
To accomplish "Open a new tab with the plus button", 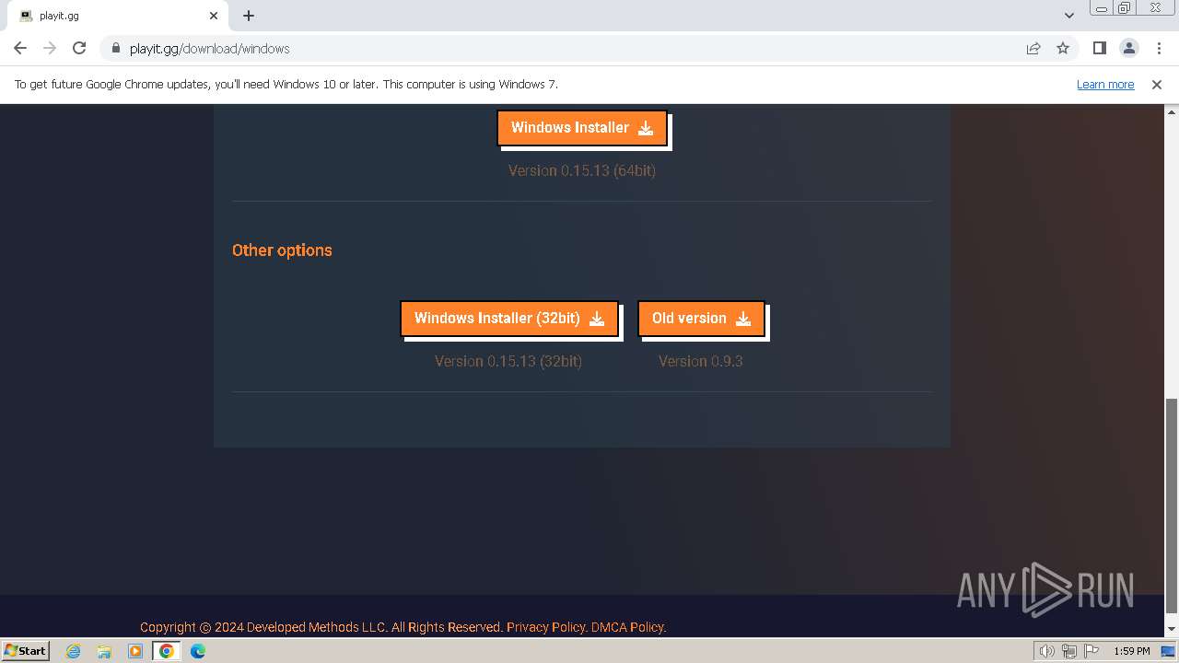I will click(249, 16).
